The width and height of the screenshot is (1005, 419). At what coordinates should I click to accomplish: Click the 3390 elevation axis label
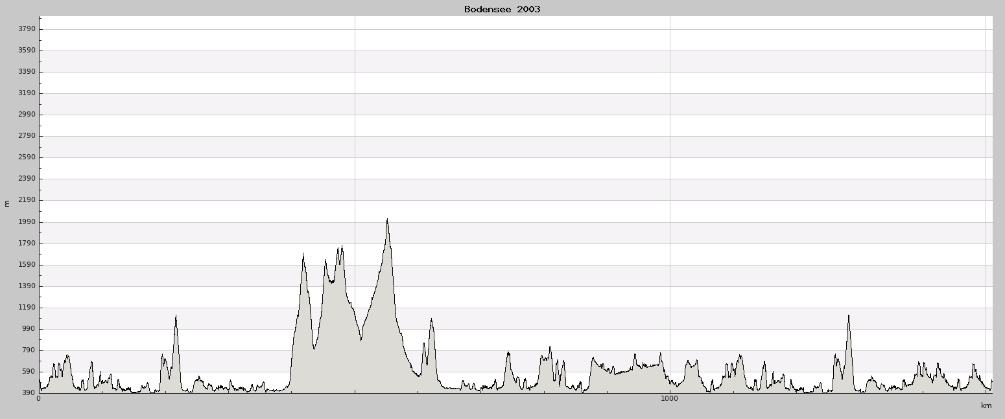pos(27,72)
